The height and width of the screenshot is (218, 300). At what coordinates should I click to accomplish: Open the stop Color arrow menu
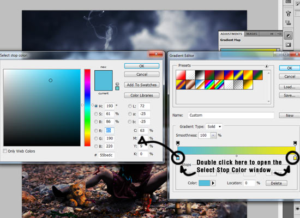point(213,183)
